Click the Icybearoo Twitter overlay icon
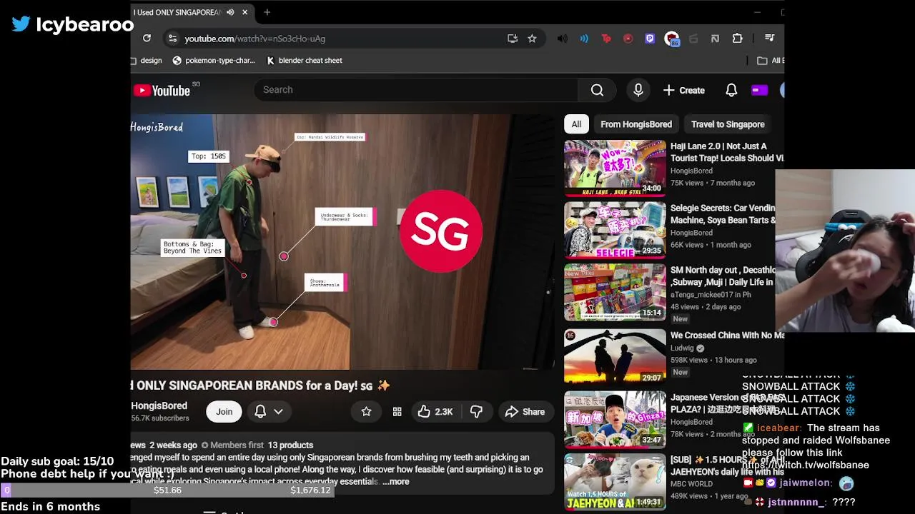The width and height of the screenshot is (915, 514). (21, 24)
